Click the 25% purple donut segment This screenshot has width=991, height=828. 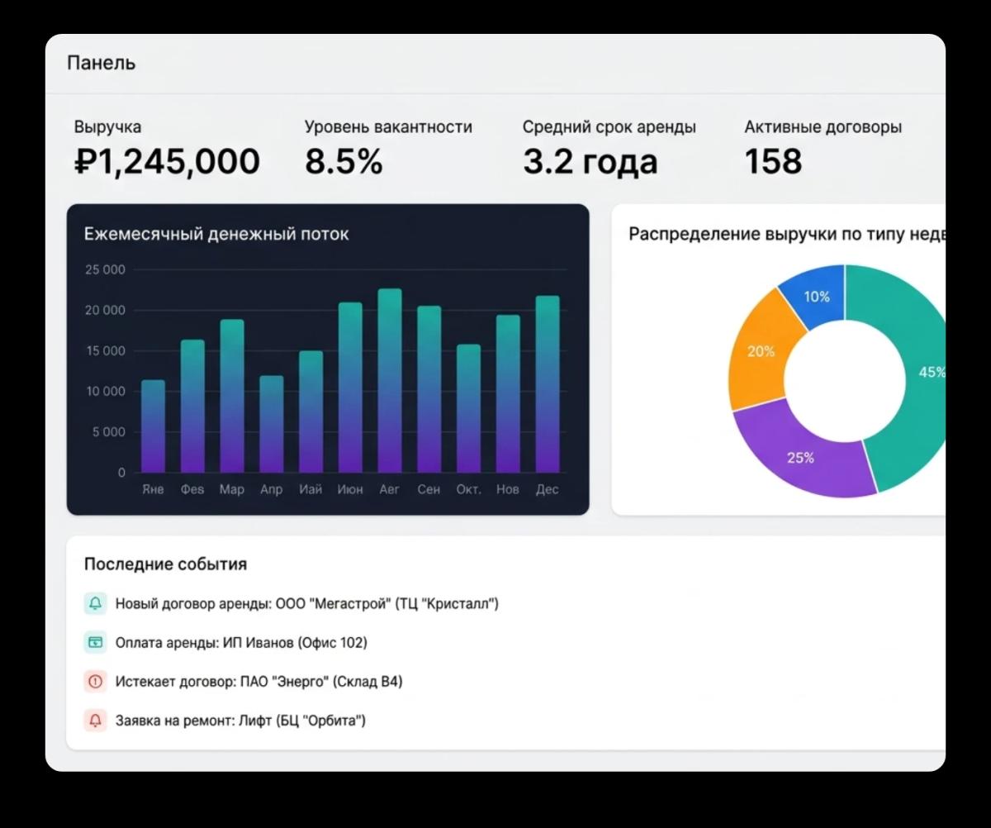pyautogui.click(x=801, y=459)
